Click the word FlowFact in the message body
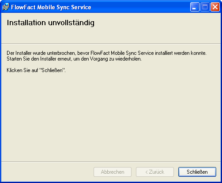 100,53
